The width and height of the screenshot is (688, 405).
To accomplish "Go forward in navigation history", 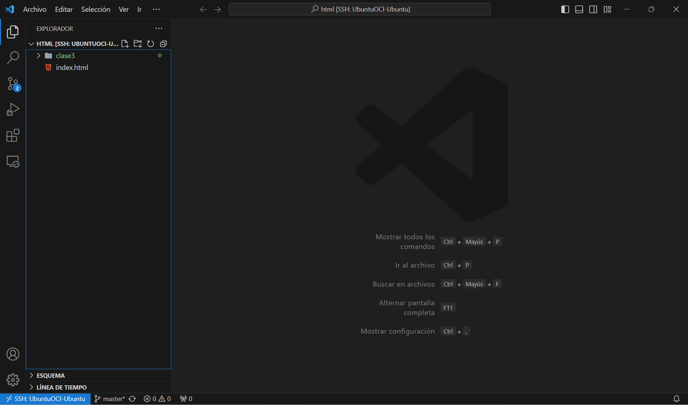I will (x=217, y=9).
